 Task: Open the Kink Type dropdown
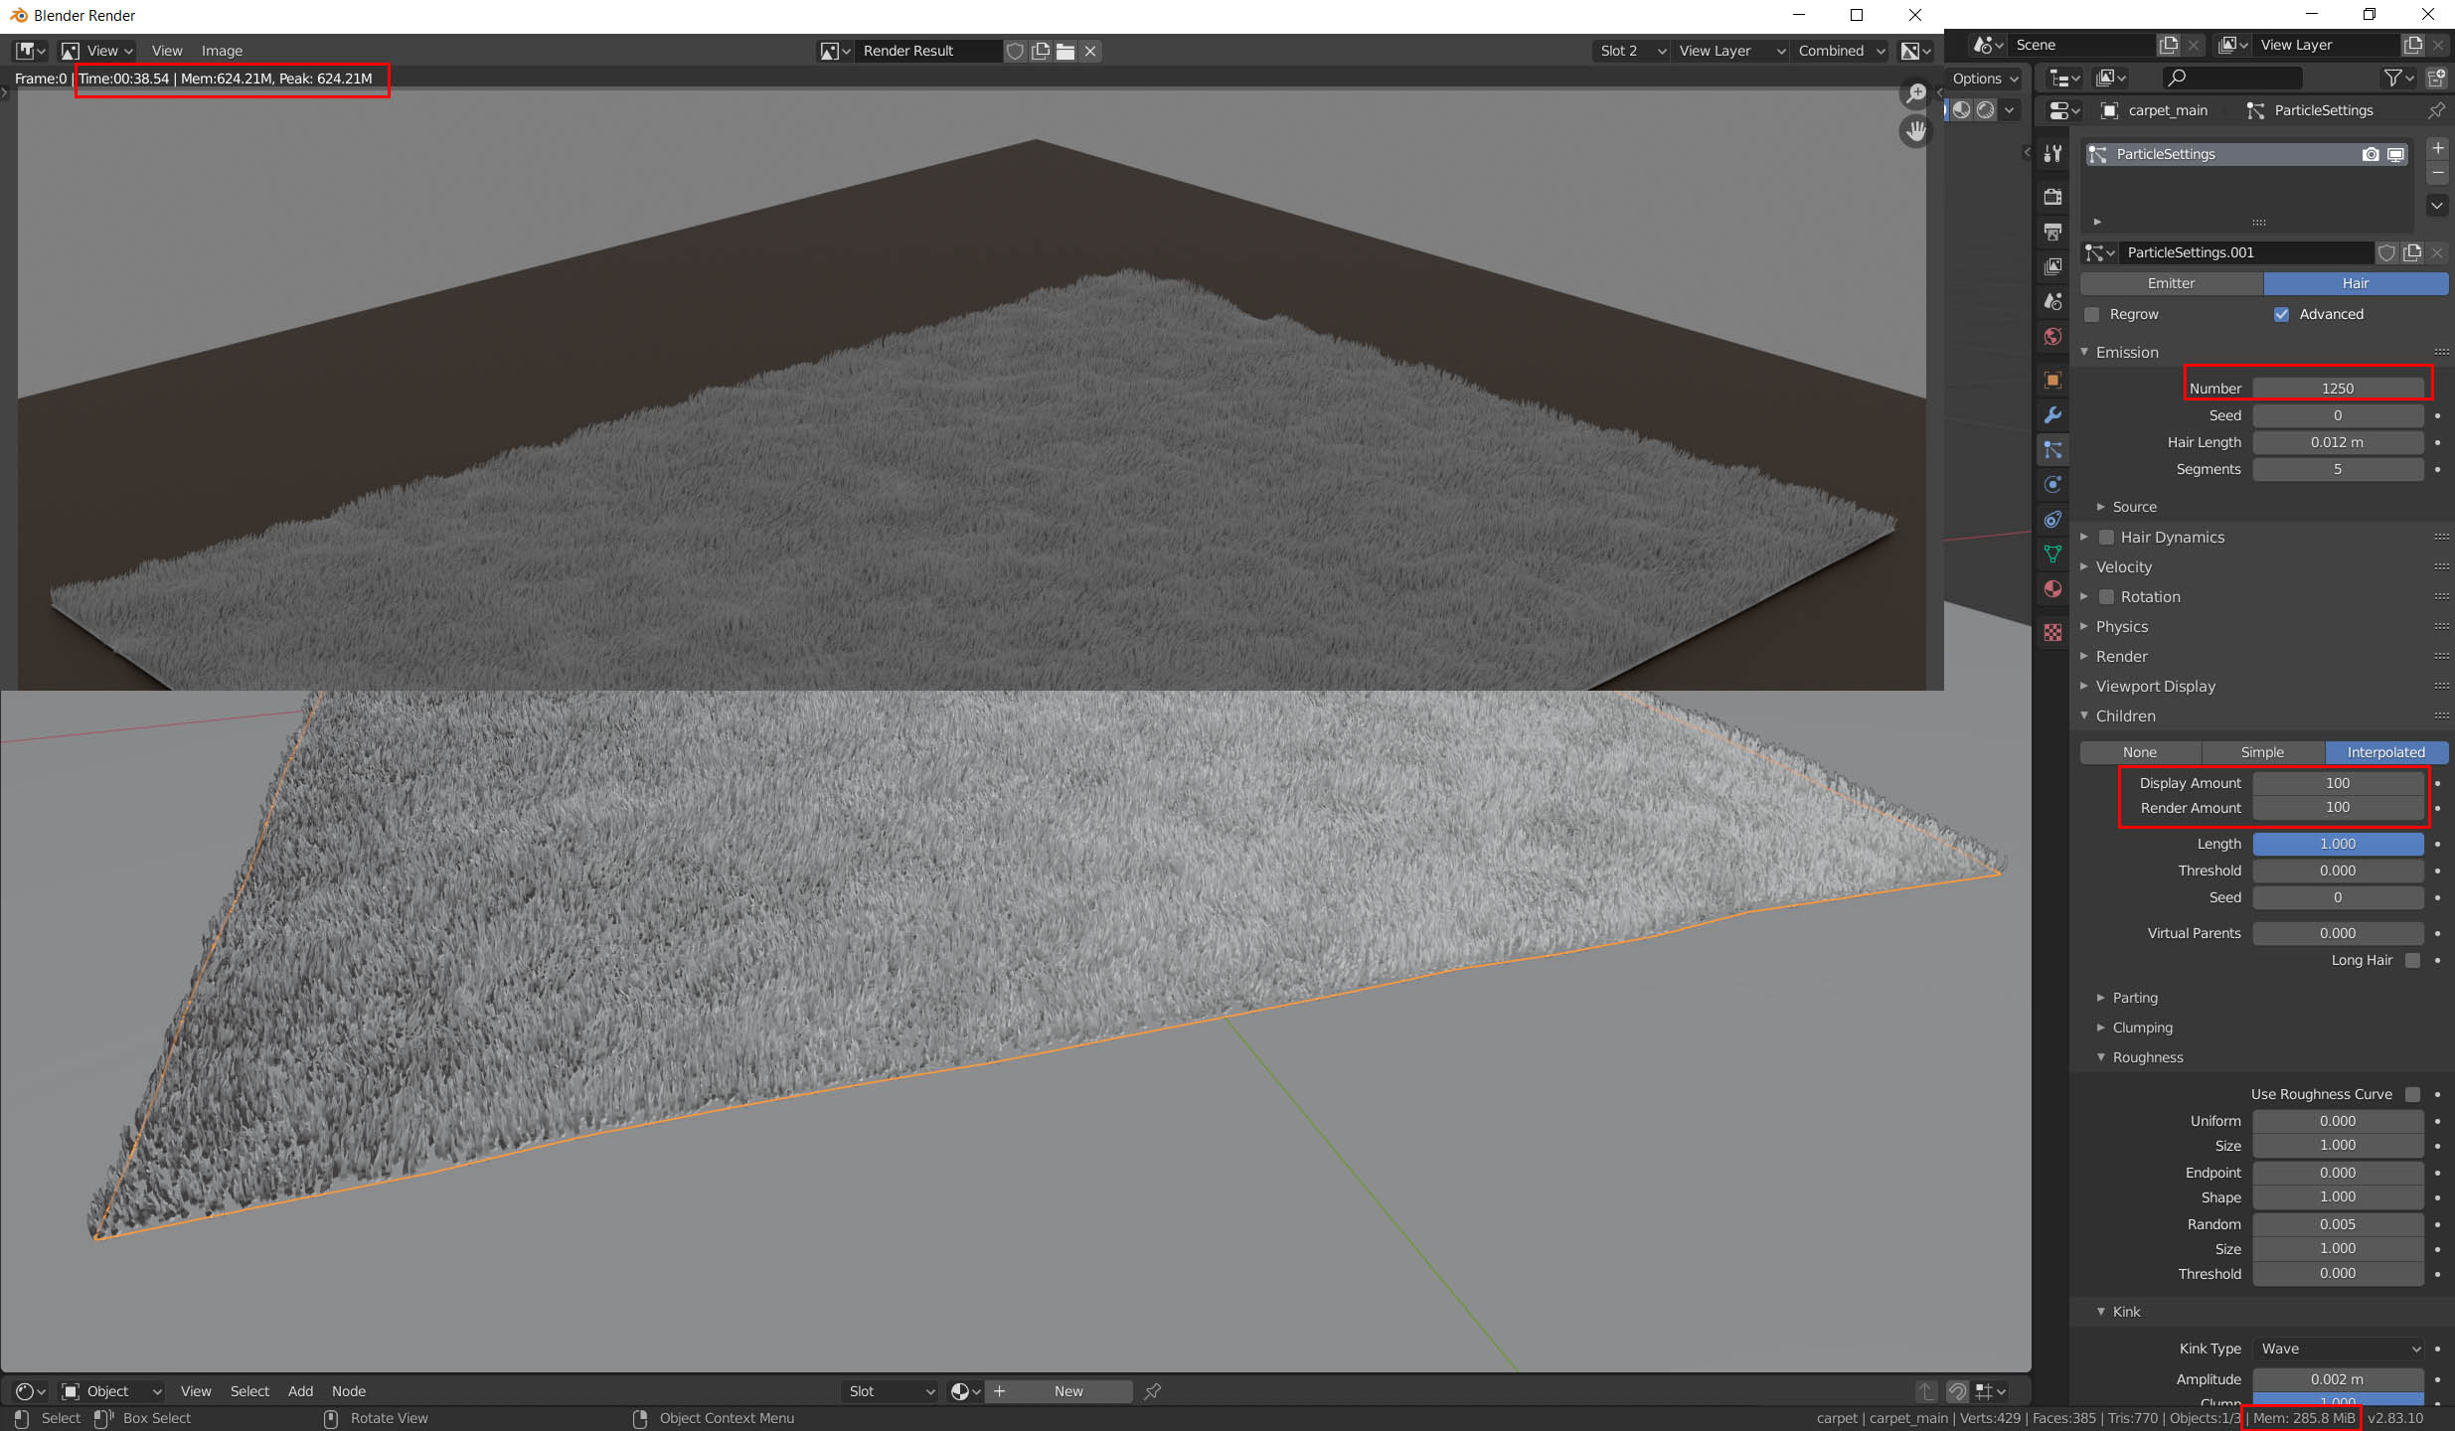(2338, 1349)
